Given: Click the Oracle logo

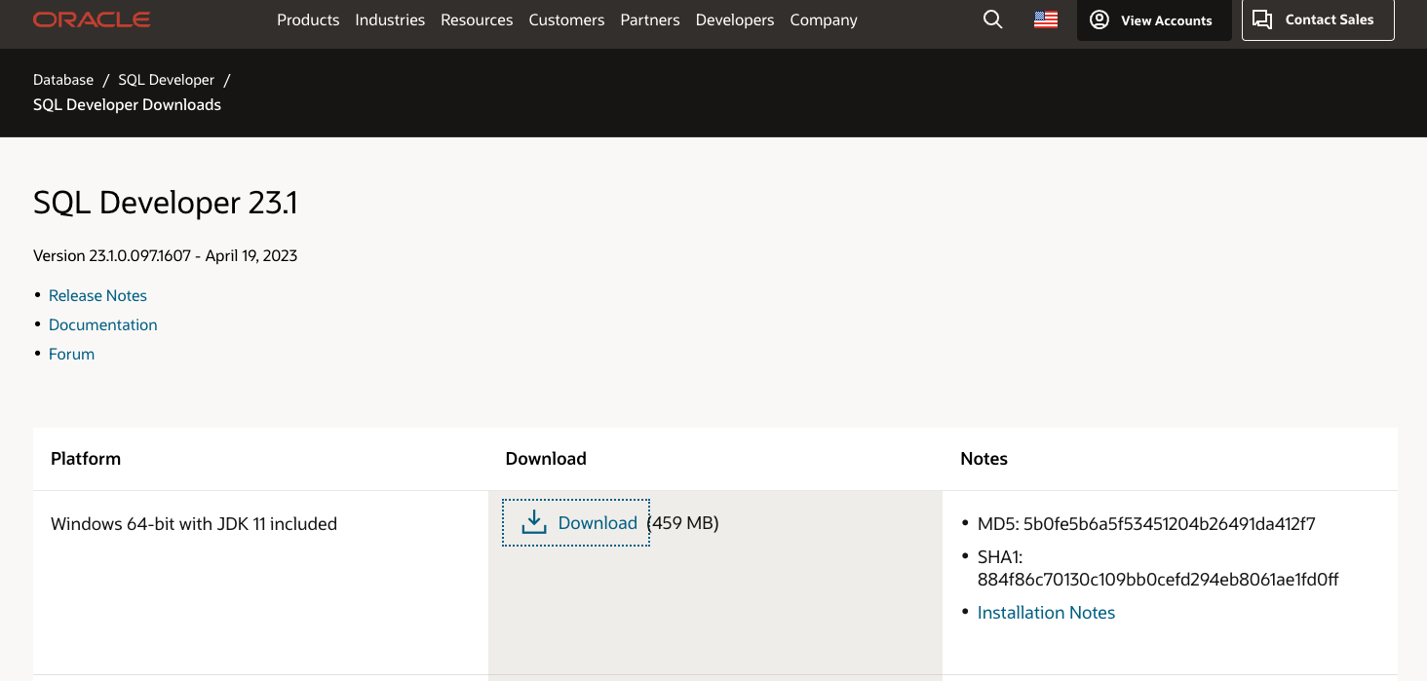Looking at the screenshot, I should coord(92,19).
